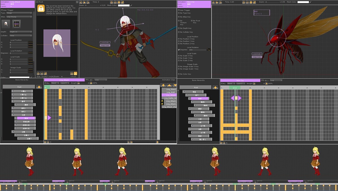The height and width of the screenshot is (191, 338).
Task: Play the Ling_Attack animation preview
Action: coord(84,2)
